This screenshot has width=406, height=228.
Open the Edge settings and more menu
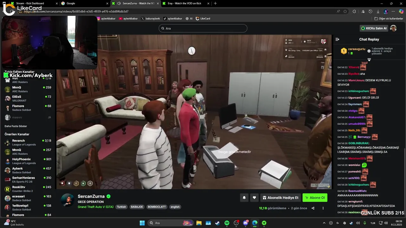[393, 11]
